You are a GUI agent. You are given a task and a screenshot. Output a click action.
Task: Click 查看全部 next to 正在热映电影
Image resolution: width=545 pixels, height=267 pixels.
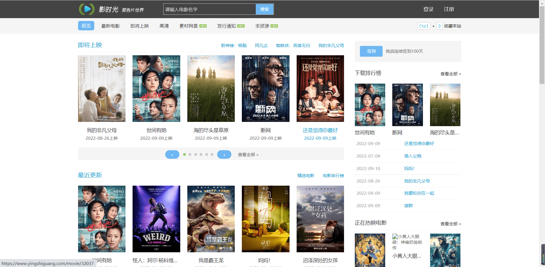(450, 224)
